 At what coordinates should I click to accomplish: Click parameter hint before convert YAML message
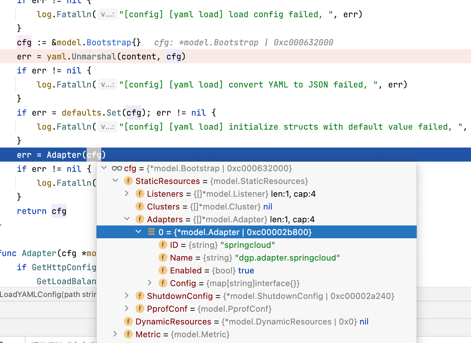click(107, 85)
